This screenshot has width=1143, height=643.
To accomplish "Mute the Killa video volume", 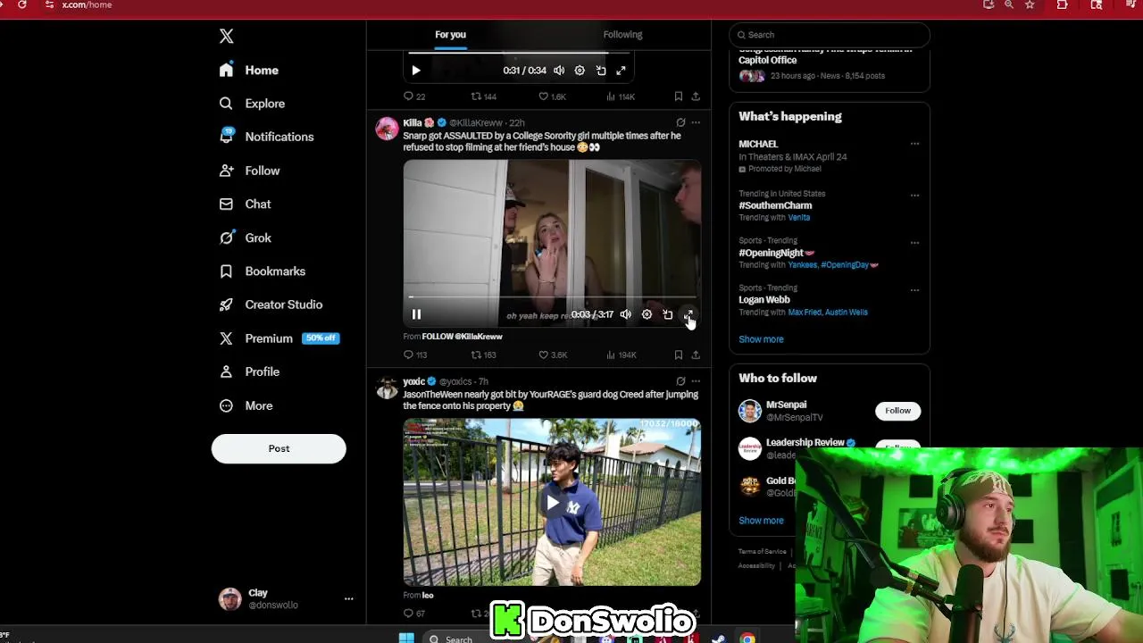I will click(626, 314).
